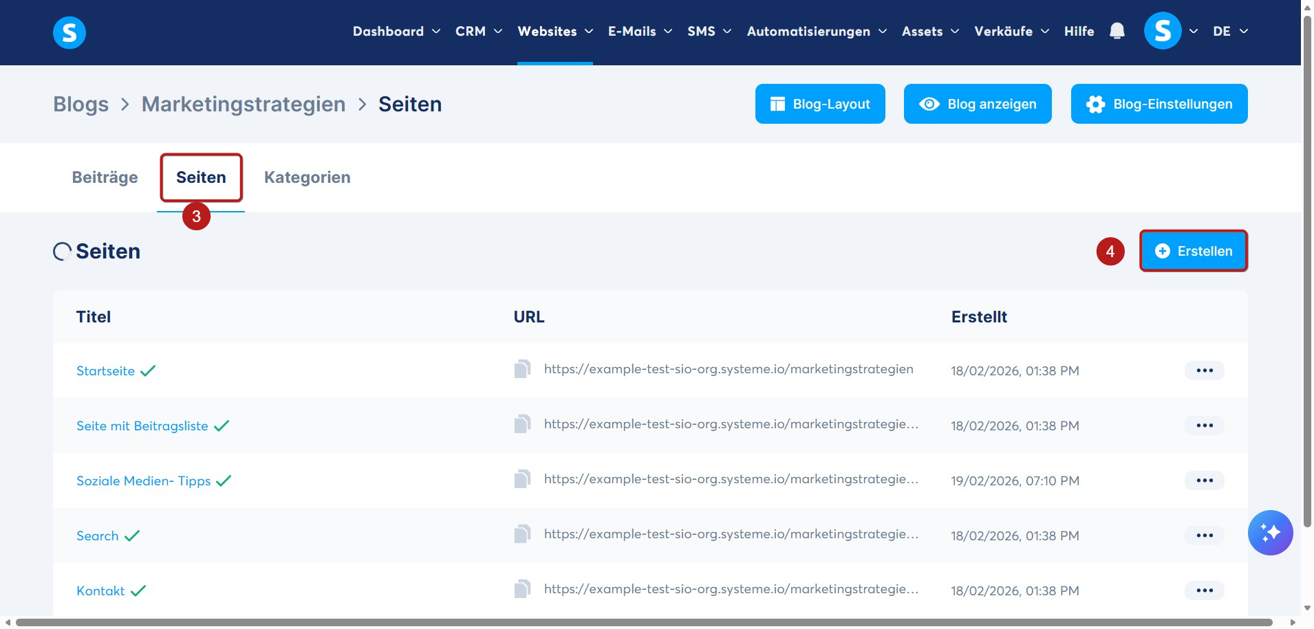Image resolution: width=1314 pixels, height=629 pixels.
Task: Click Blog anzeigen button
Action: [978, 104]
